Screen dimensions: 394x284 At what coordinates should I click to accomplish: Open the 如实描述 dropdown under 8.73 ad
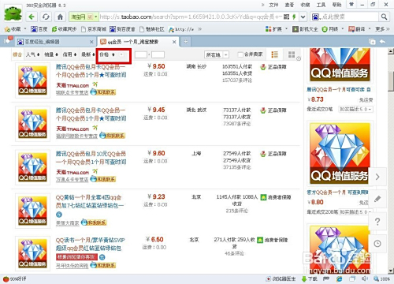point(355,109)
